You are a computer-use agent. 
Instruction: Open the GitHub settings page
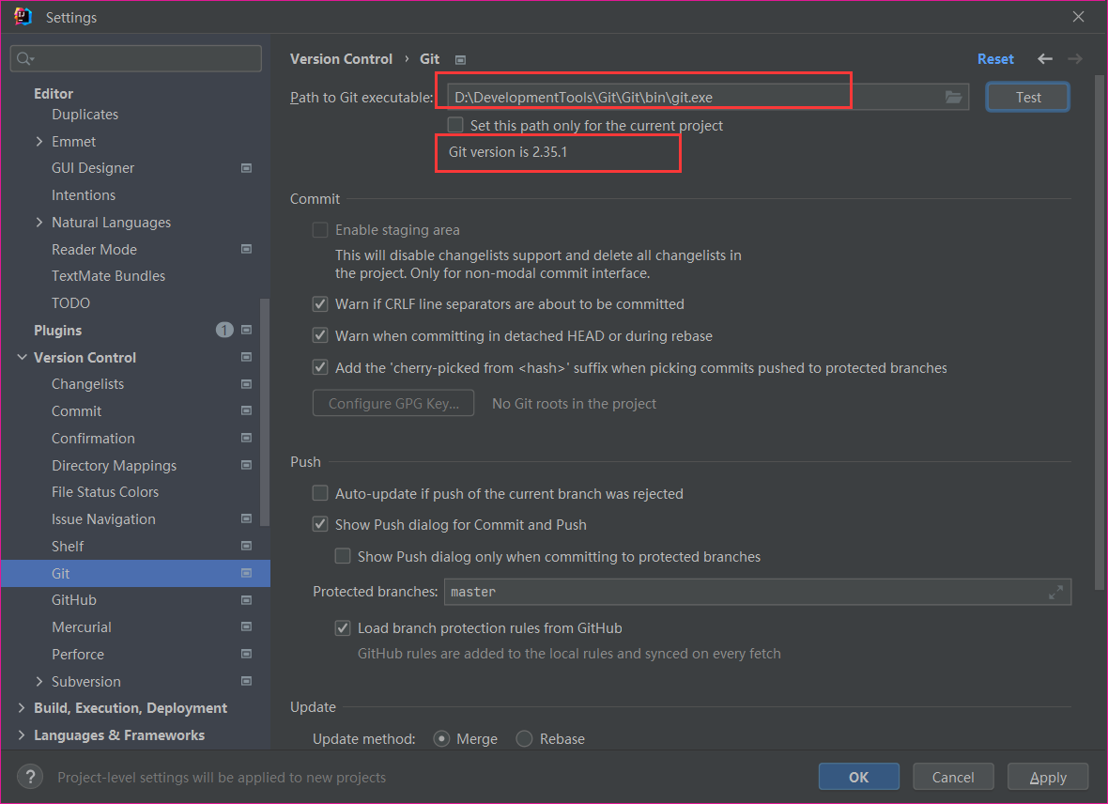(73, 600)
